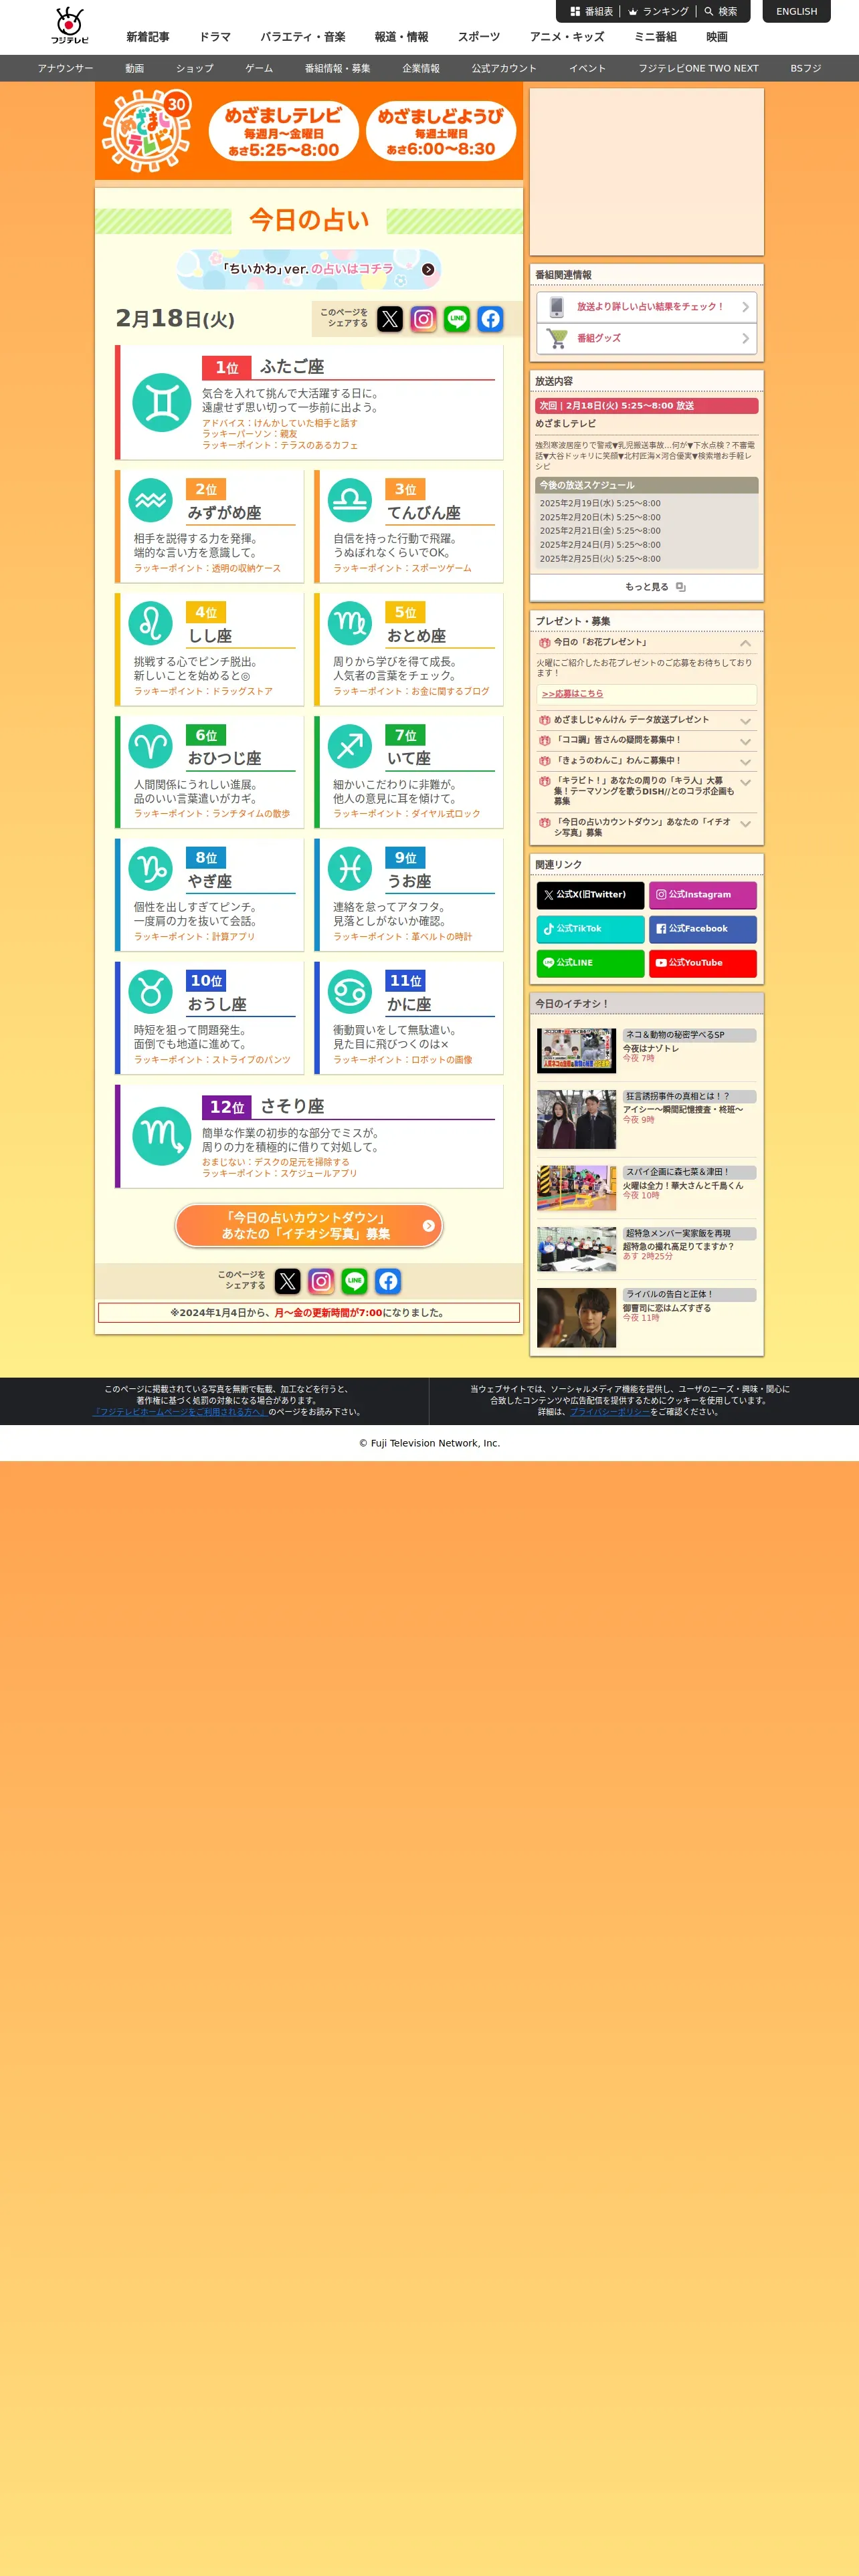Click プライバシーポリシー footer link

click(610, 1412)
